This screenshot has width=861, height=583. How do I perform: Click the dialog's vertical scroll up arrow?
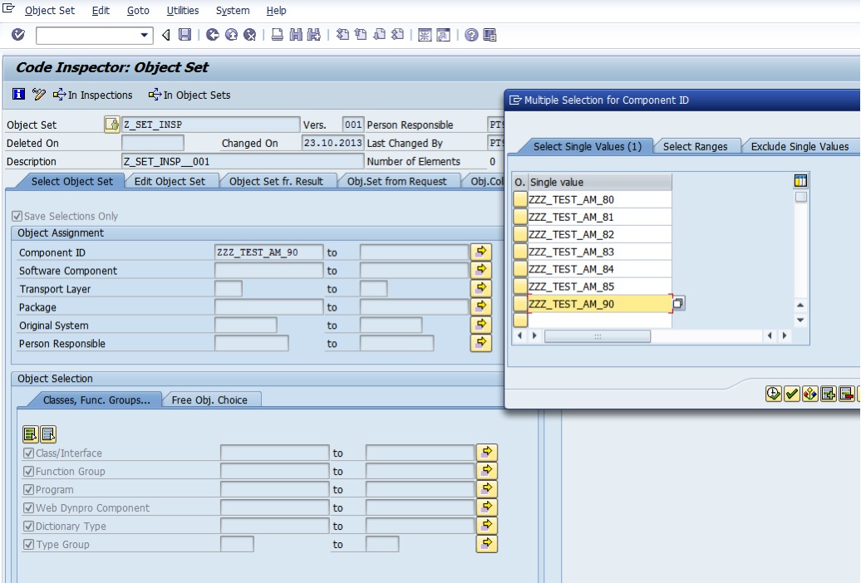(x=800, y=306)
